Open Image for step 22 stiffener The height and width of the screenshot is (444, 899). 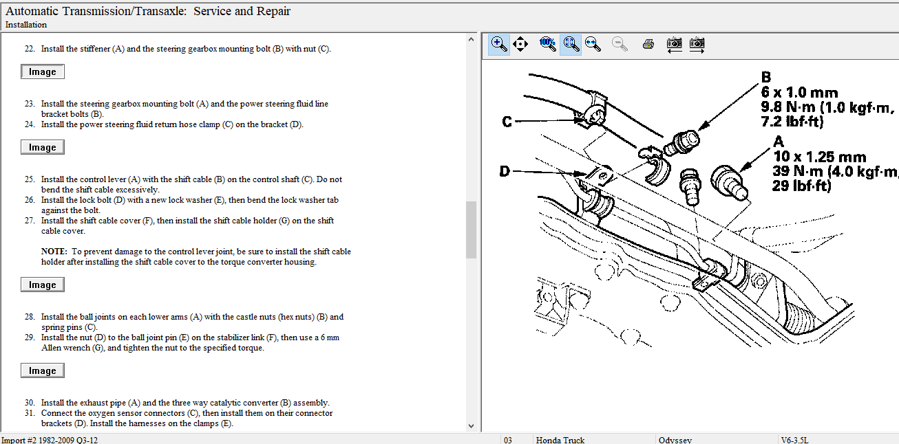(43, 72)
